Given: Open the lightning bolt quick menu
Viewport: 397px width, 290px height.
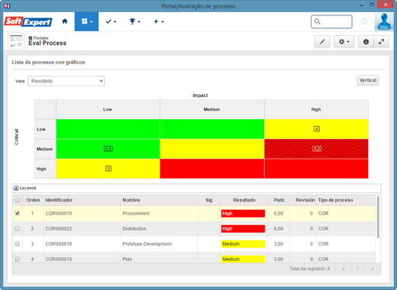Looking at the screenshot, I should tap(159, 21).
